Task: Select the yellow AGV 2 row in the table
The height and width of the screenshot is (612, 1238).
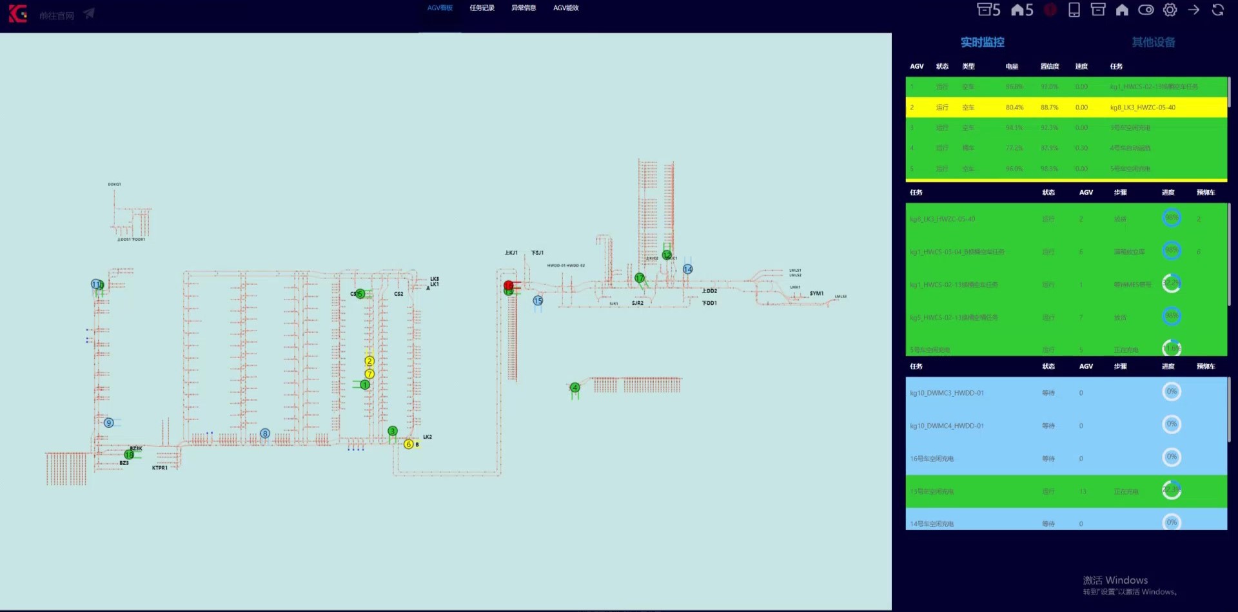Action: (1065, 108)
